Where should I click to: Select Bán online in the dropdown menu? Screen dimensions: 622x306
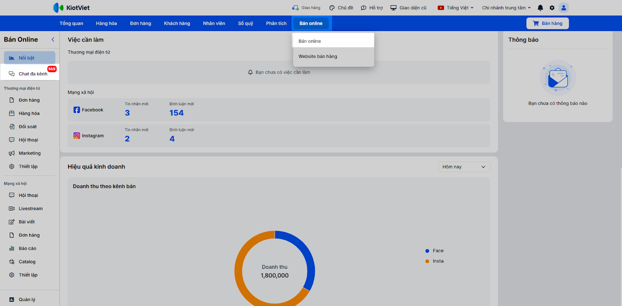click(x=333, y=41)
